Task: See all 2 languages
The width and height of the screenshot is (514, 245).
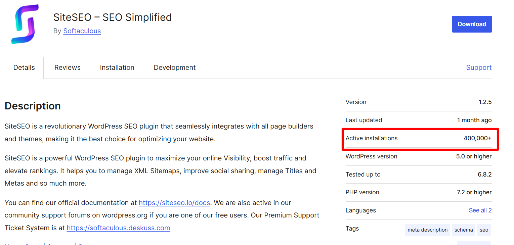Action: click(x=480, y=210)
